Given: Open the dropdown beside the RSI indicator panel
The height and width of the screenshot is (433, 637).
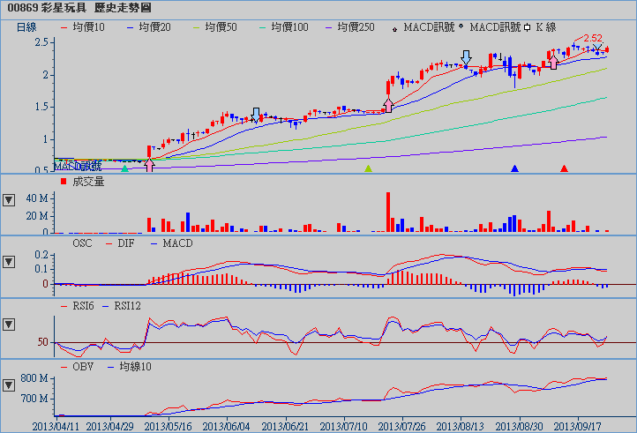Looking at the screenshot, I should pos(10,324).
